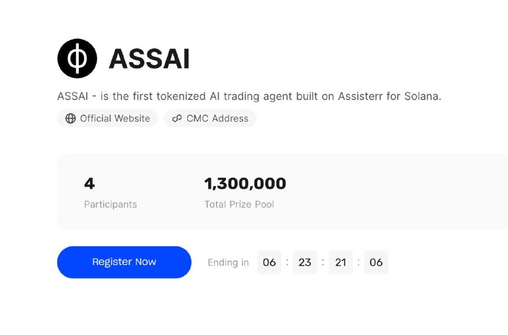This screenshot has width=508, height=335.
Task: Click the ASSAI round logo icon
Action: [x=77, y=58]
